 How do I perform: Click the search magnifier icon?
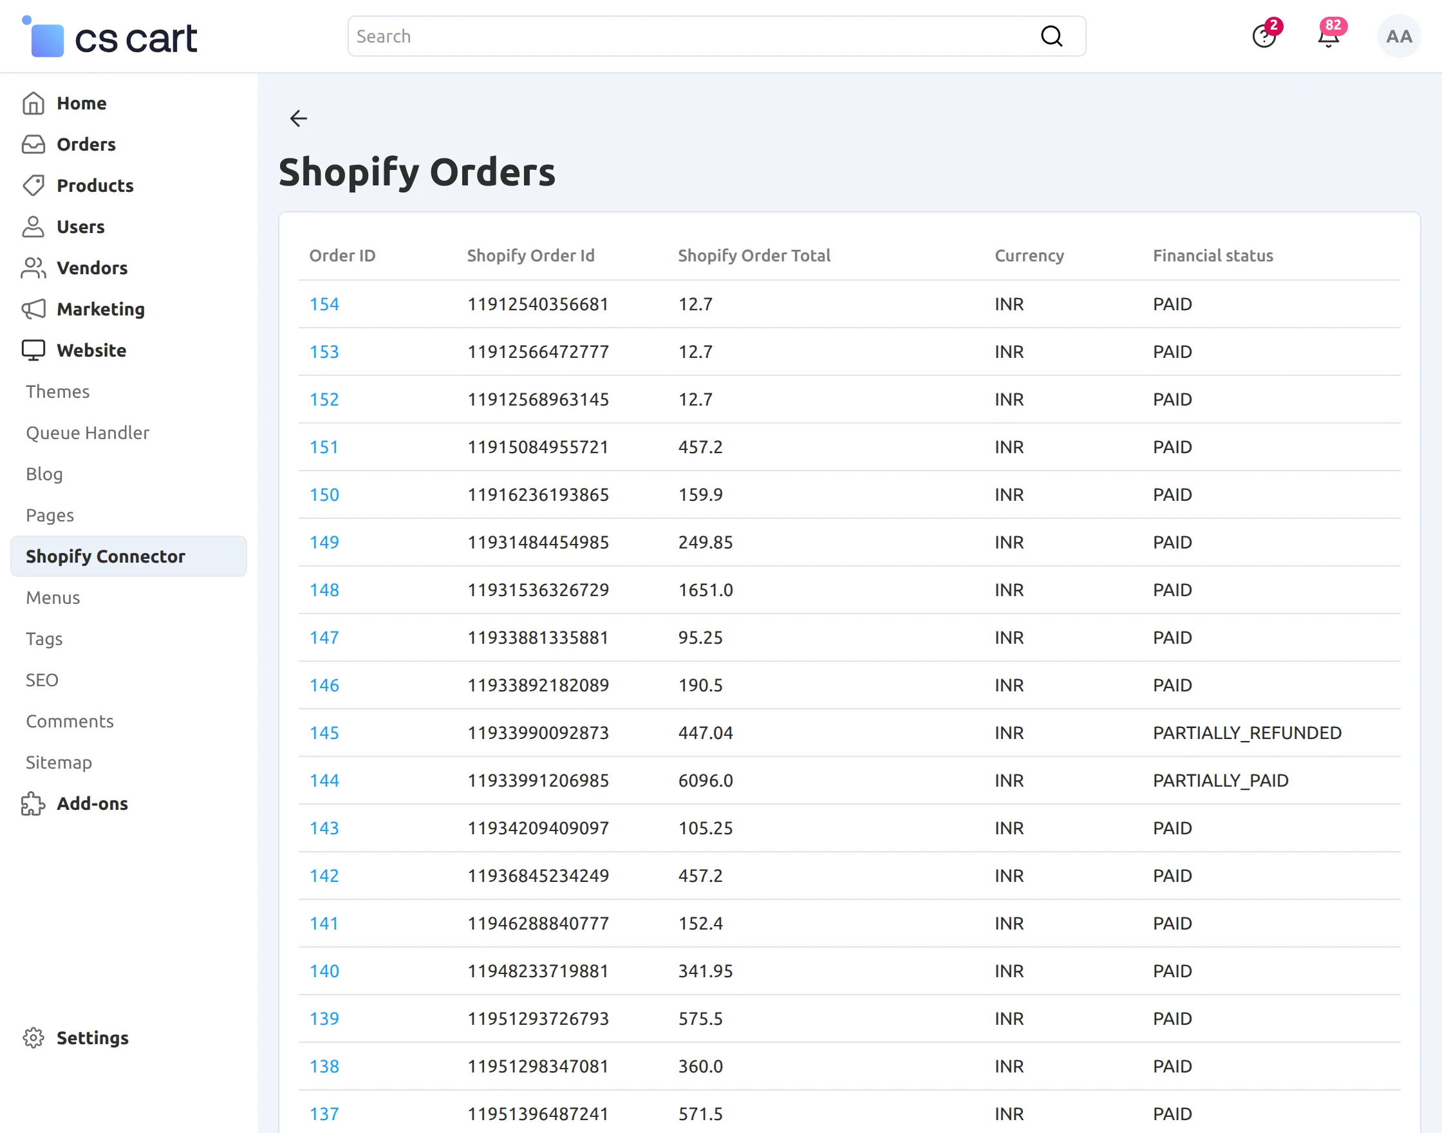coord(1051,37)
